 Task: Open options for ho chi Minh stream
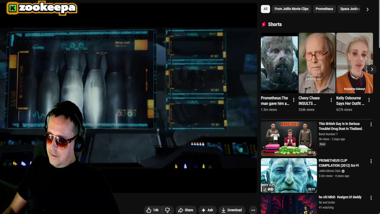coord(371,198)
